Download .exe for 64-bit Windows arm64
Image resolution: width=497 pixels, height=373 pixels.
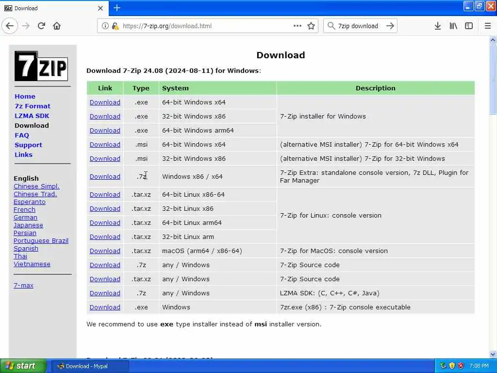105,130
